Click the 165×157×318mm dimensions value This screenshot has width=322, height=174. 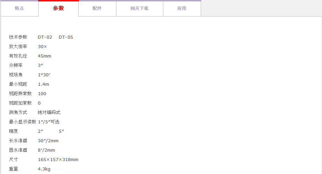(58, 160)
